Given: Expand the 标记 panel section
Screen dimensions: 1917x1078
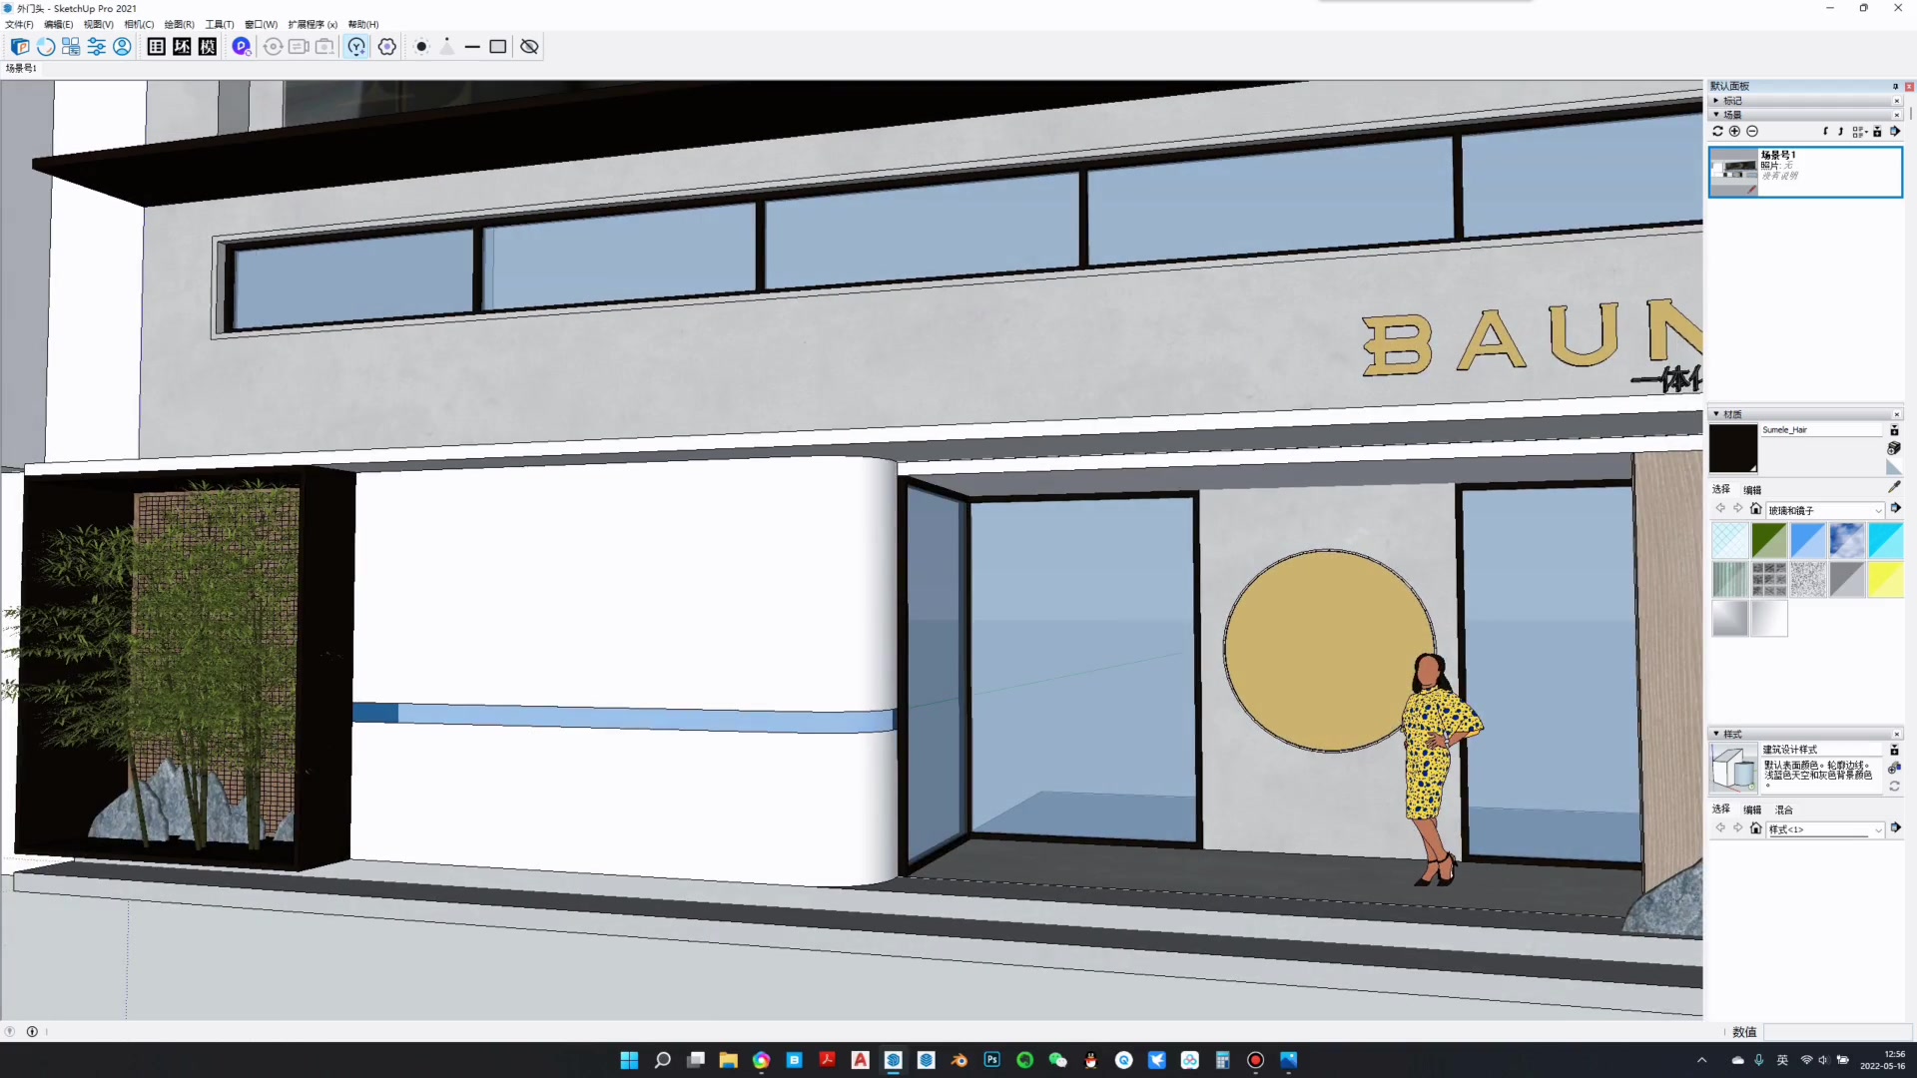Looking at the screenshot, I should (1716, 101).
